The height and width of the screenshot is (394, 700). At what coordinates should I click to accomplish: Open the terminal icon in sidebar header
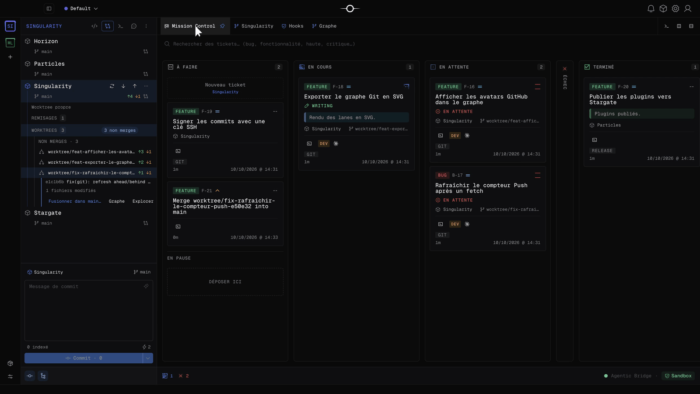coord(121,26)
